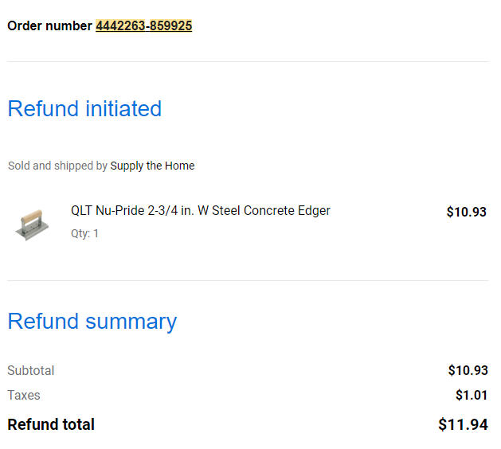Open the order number 4442263-859925 link
501x449 pixels.
tap(144, 25)
